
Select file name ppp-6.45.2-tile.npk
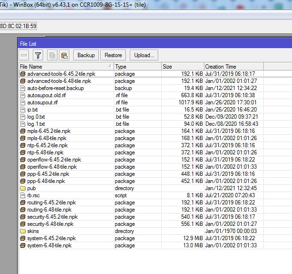(48, 174)
